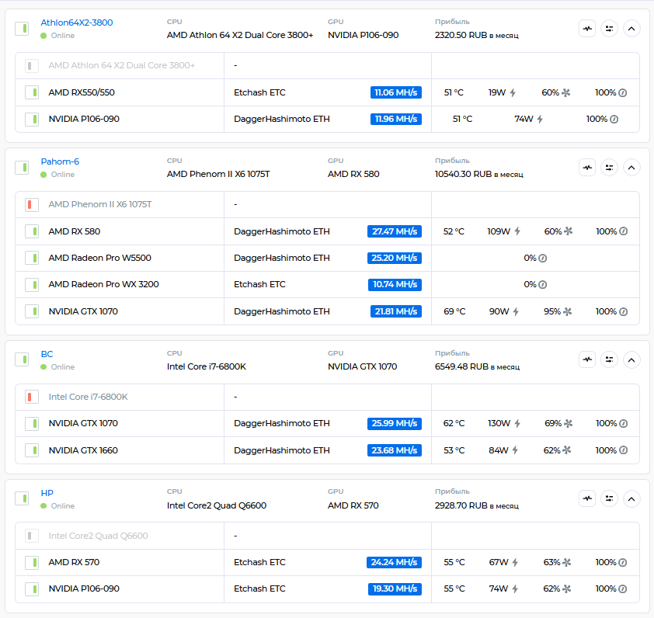Click the 25.20 MH/s hashrate badge

pos(394,258)
